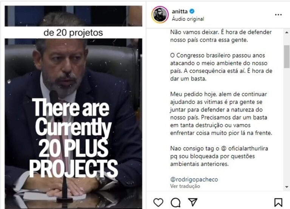290x209 pixels.
Task: Click the 'de 20 projetos' subtitle bar
Action: (73, 33)
